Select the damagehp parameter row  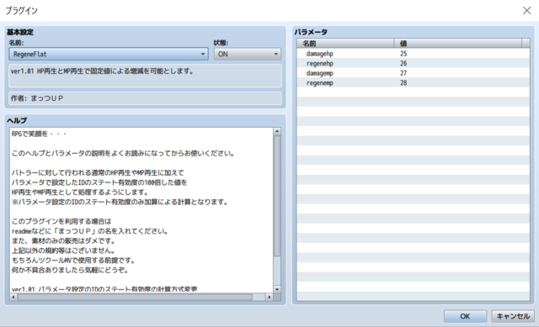click(x=413, y=54)
